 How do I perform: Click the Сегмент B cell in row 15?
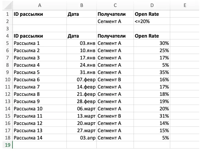(115, 116)
